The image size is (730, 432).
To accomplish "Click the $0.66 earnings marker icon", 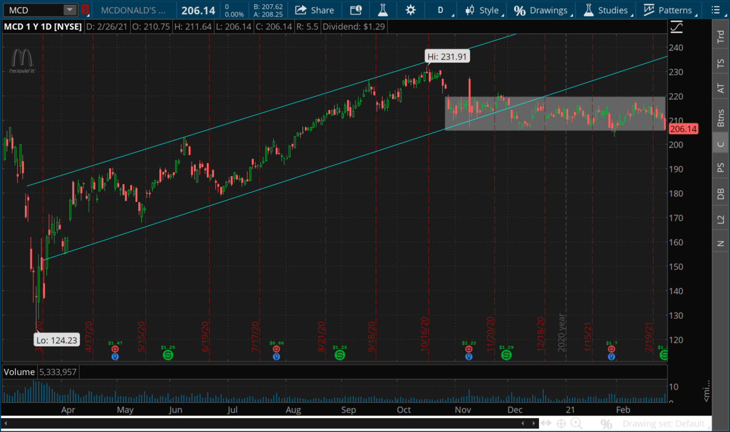I will coord(277,350).
